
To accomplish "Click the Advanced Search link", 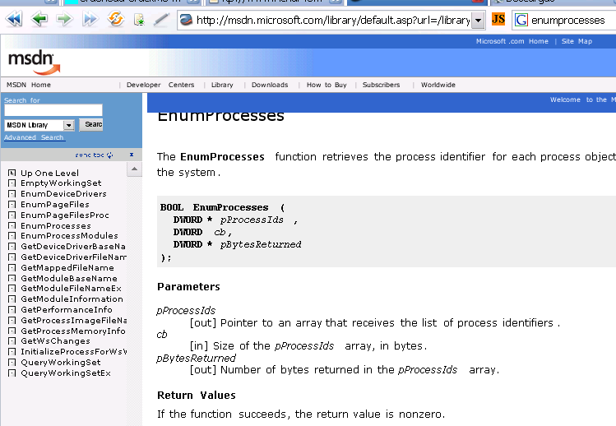I will click(x=33, y=137).
